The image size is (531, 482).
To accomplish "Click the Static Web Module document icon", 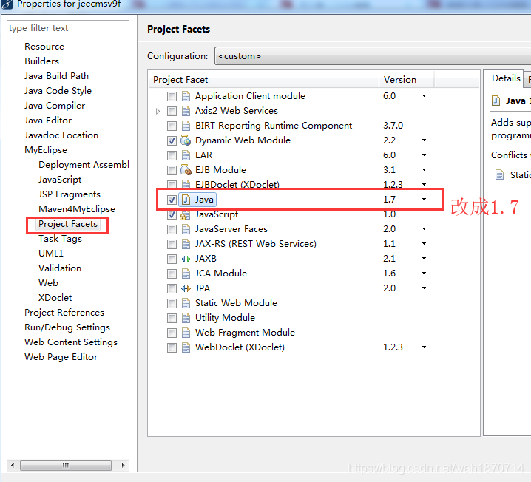I will click(x=186, y=303).
